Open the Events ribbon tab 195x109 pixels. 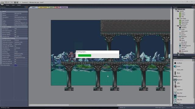(19, 5)
